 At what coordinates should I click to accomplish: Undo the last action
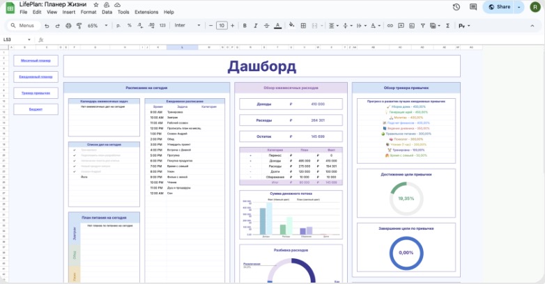coord(47,26)
